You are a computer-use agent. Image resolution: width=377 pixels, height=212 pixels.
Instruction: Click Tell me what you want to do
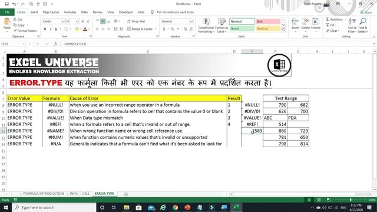(x=175, y=12)
